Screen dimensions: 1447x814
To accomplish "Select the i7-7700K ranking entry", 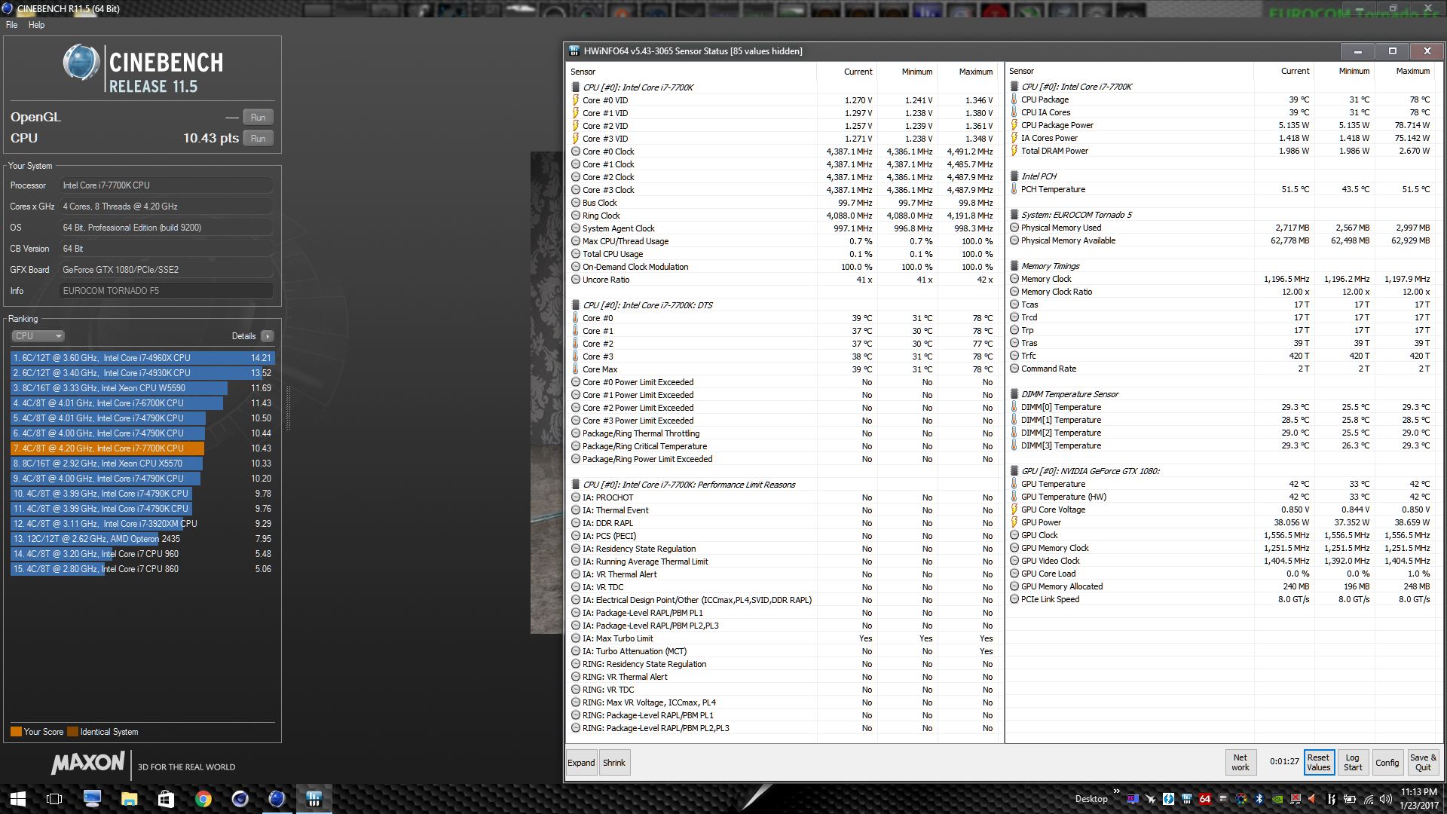I will (107, 448).
